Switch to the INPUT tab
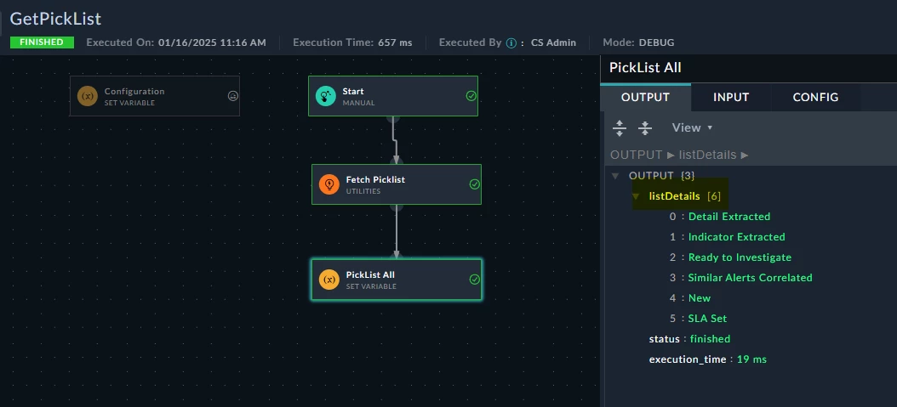This screenshot has width=897, height=407. point(731,97)
